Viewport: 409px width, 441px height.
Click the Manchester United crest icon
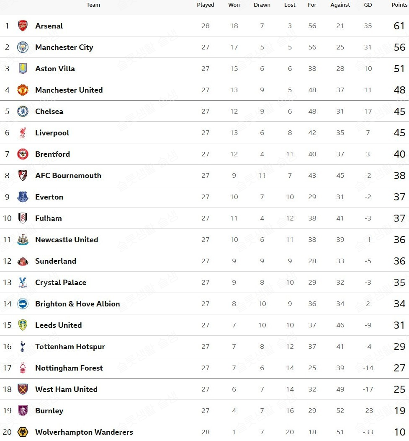pyautogui.click(x=23, y=90)
